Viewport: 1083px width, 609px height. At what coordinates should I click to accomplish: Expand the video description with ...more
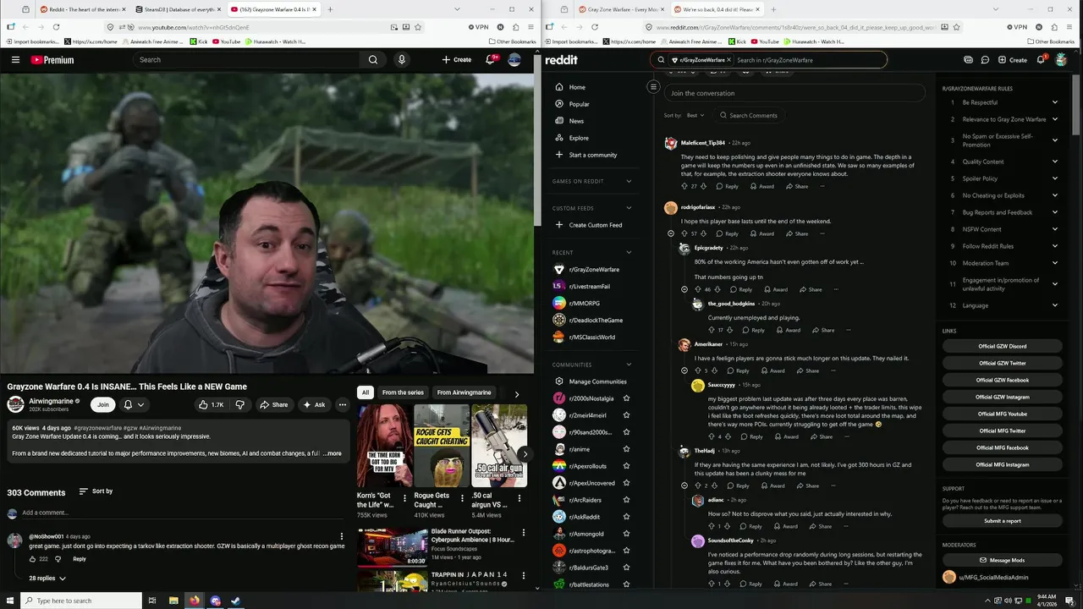(333, 453)
